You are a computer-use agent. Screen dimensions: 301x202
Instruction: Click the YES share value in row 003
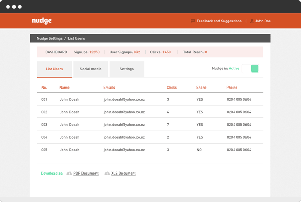click(x=200, y=125)
